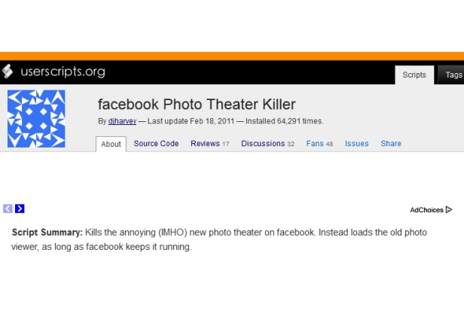Click the blue script identicon thumbnail
This screenshot has width=464, height=320.
(x=36, y=119)
